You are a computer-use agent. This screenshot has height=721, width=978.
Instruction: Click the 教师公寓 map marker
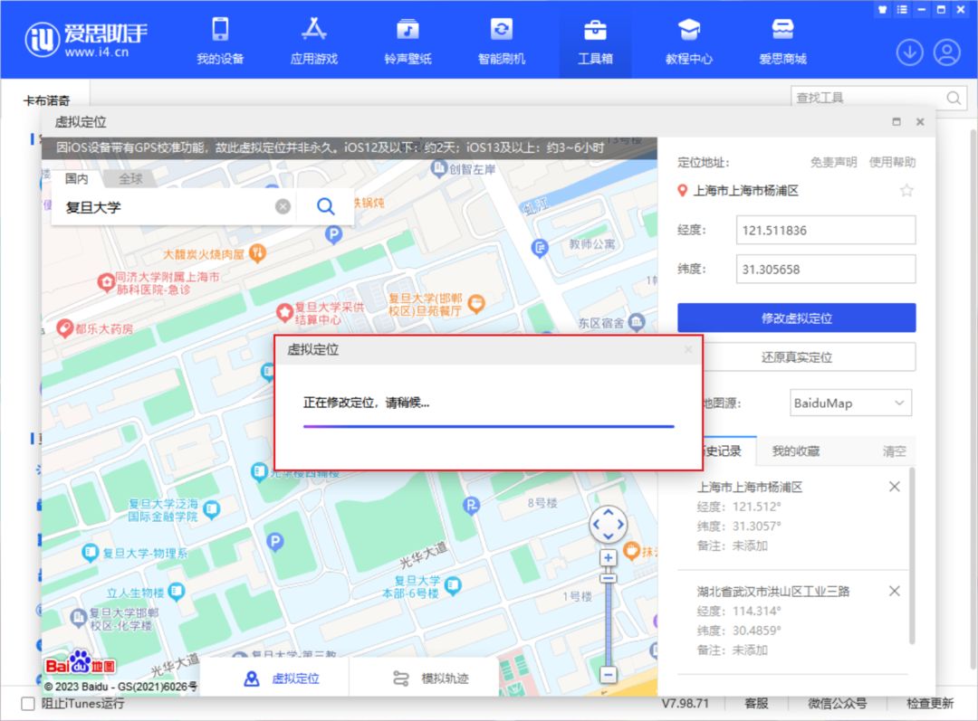(x=540, y=247)
